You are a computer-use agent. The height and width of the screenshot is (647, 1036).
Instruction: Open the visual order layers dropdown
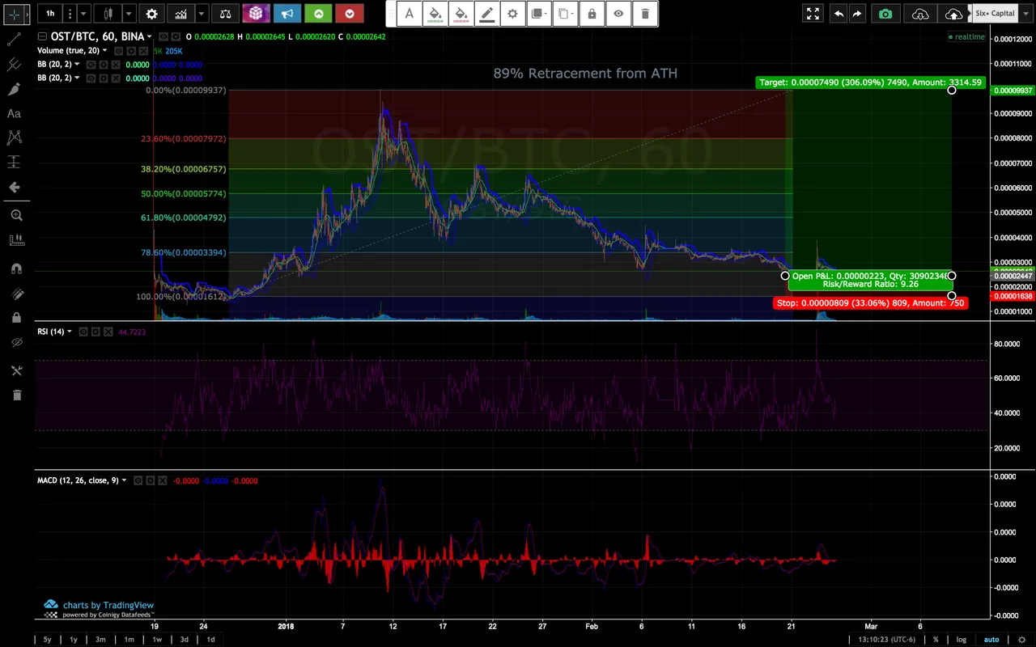click(539, 14)
